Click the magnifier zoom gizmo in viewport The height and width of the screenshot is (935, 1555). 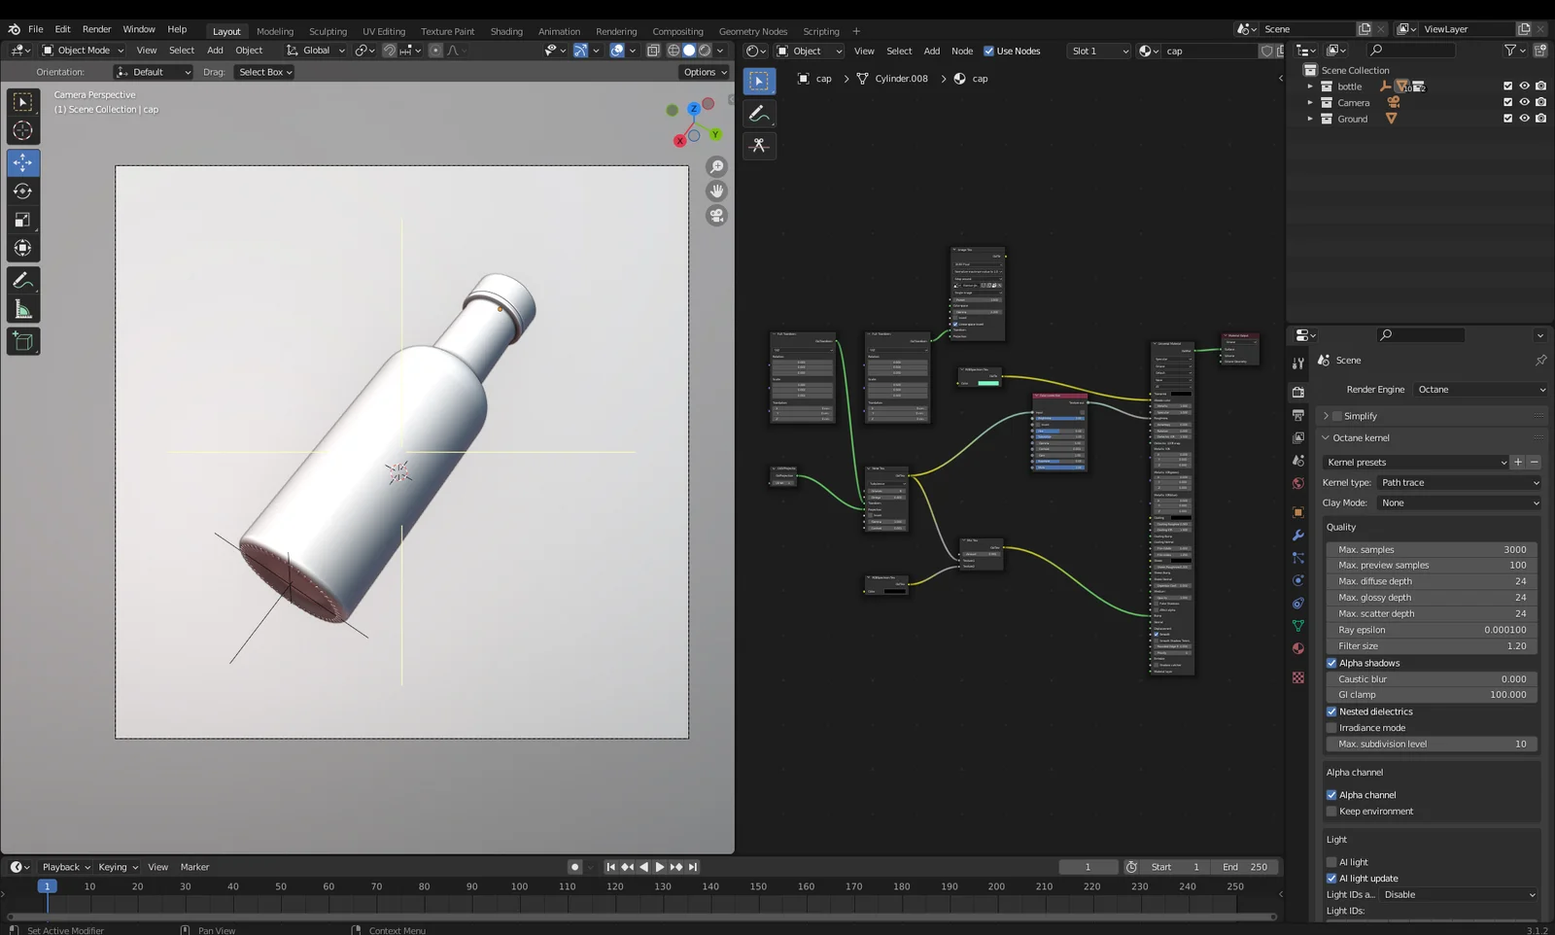point(716,166)
